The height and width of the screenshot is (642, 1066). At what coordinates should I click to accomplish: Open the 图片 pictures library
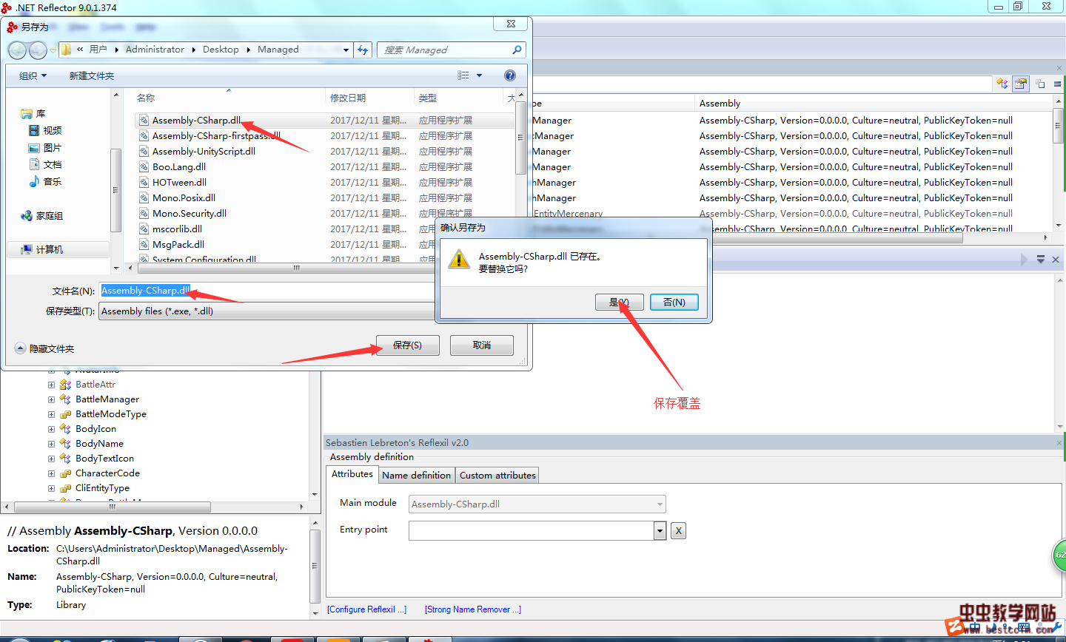(x=45, y=148)
